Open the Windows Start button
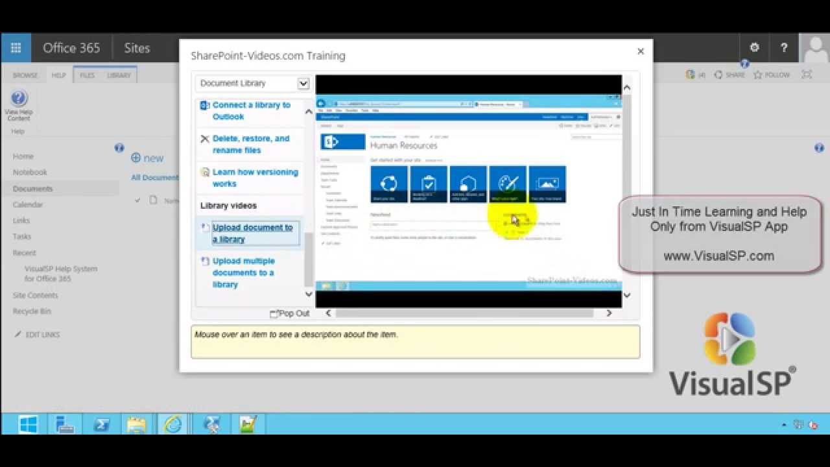Screen dimensions: 830x467 tap(28, 425)
